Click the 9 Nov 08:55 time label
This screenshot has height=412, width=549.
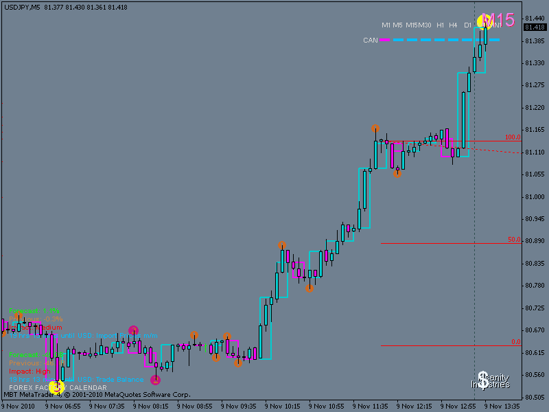[x=194, y=407]
